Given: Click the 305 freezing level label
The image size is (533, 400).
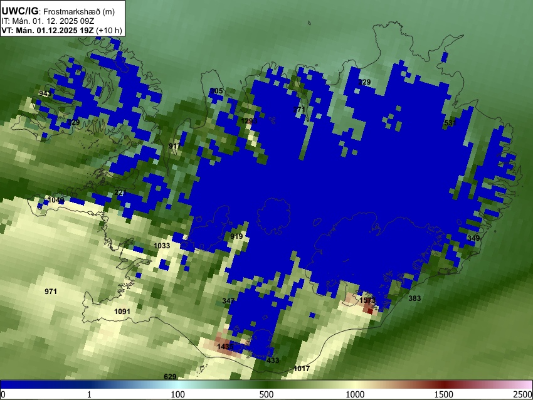Looking at the screenshot, I should coord(216,91).
